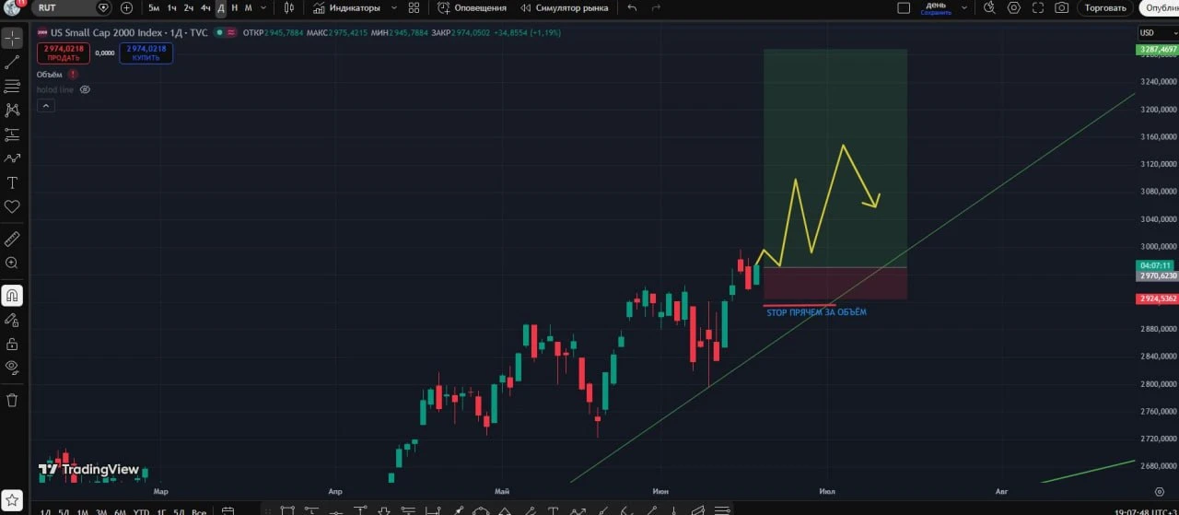Open time axis settings gear icon
Screen dimensions: 1179x515
tap(1158, 492)
